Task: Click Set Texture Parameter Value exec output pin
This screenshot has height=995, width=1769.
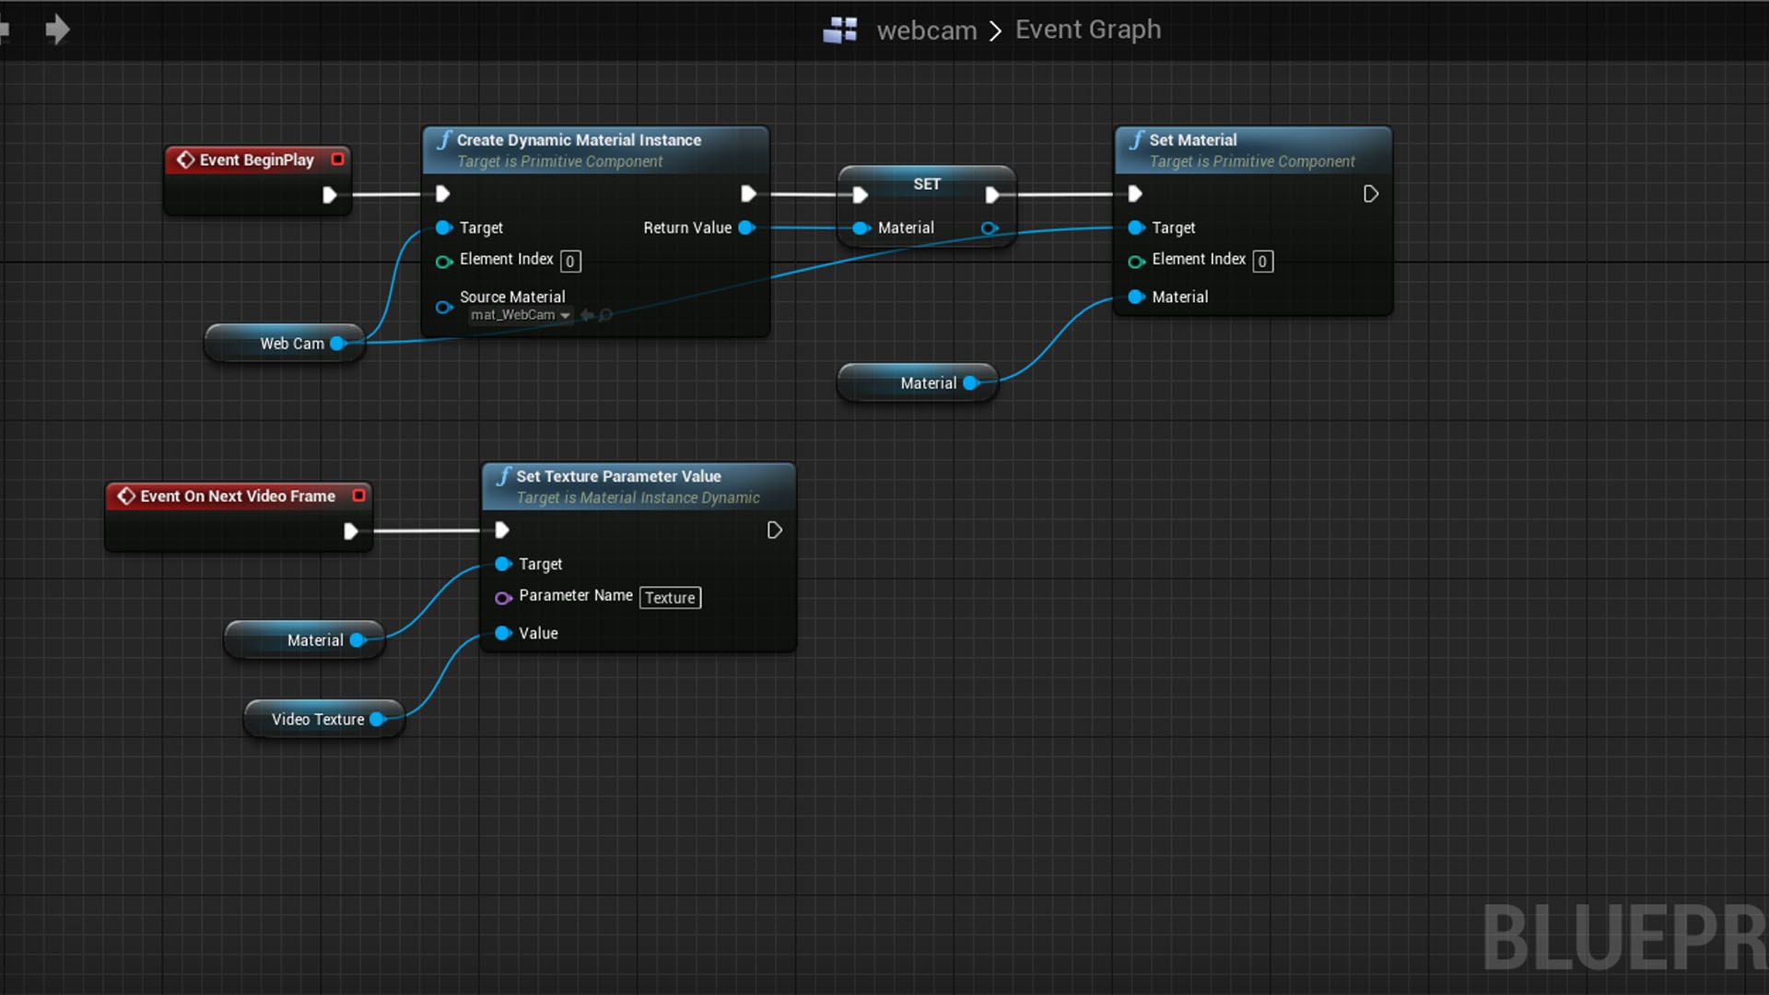Action: [774, 530]
